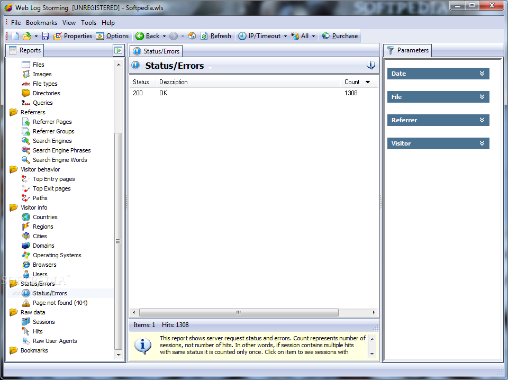508x380 pixels.
Task: Click the Open folder toolbar icon
Action: tap(27, 36)
